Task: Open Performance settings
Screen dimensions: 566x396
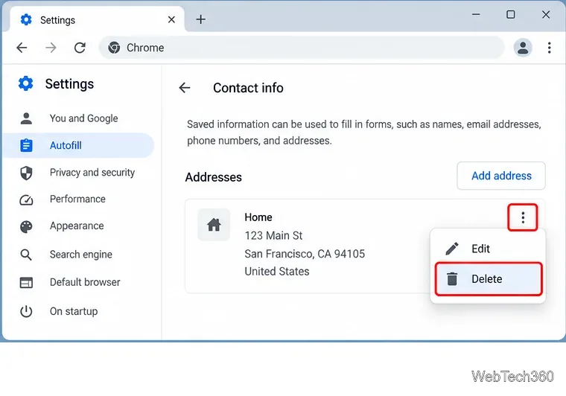Action: pyautogui.click(x=78, y=199)
